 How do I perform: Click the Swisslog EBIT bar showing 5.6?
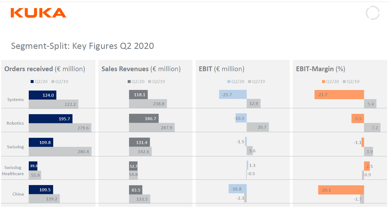250,151
